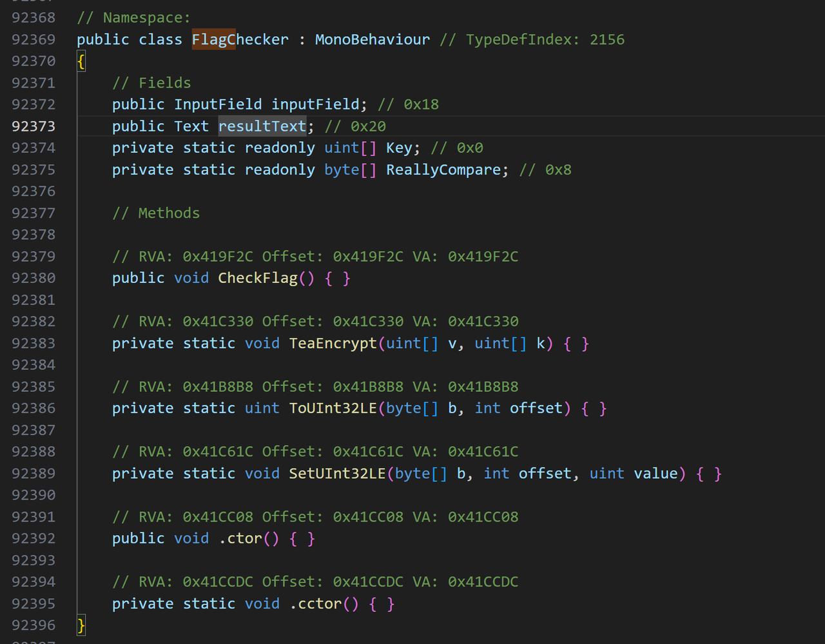Viewport: 825px width, 644px height.
Task: Click the public .ctor constructor
Action: pyautogui.click(x=240, y=539)
